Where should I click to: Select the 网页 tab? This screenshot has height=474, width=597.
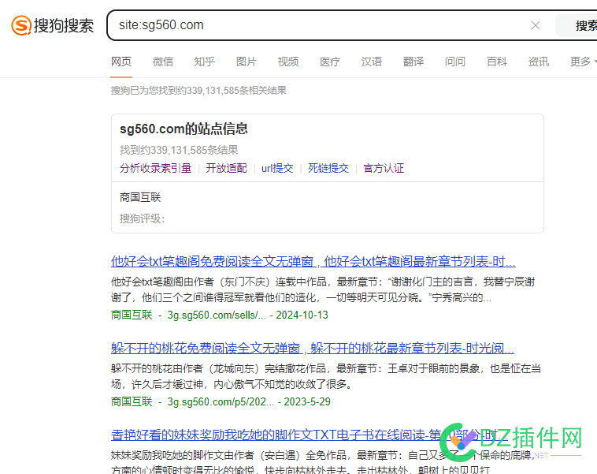click(121, 62)
